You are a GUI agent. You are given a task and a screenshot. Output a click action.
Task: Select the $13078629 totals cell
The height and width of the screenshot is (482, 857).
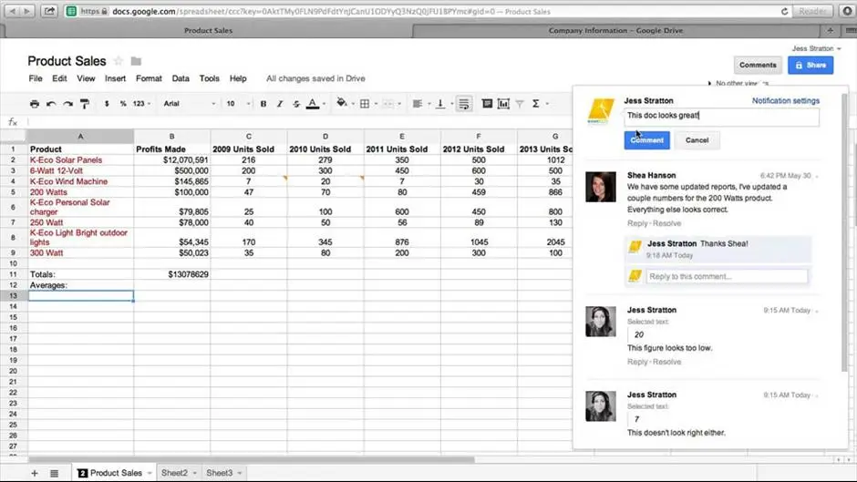coord(171,274)
